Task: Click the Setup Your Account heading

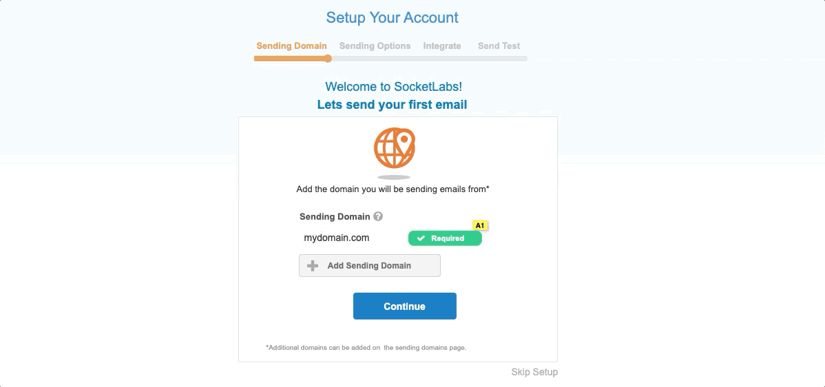Action: 392,17
